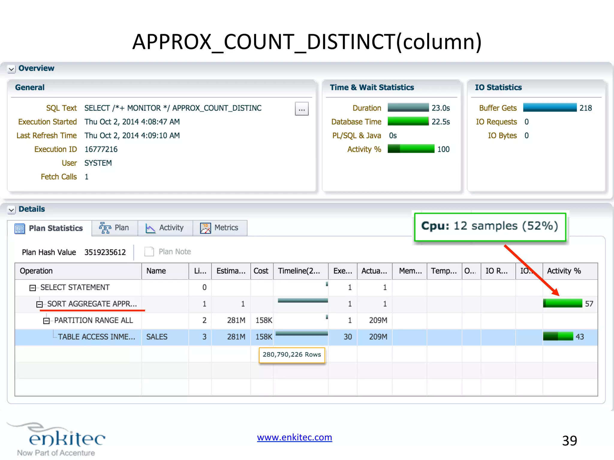Click SORT AGGREGATE activity bar 57
614x460 pixels.
(563, 303)
